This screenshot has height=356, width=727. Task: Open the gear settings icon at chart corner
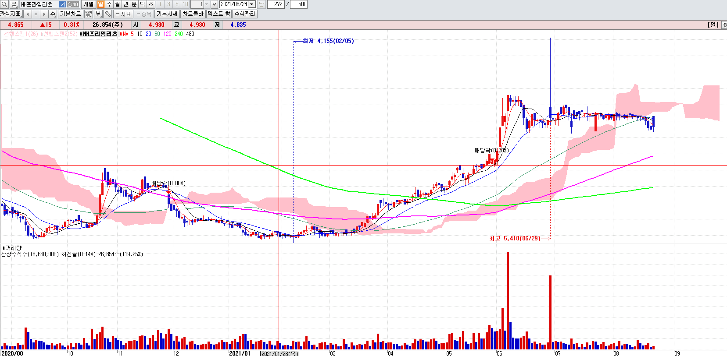tap(724, 25)
